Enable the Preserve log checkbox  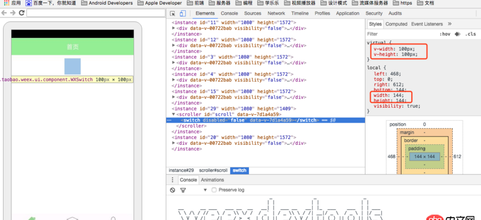[214, 190]
